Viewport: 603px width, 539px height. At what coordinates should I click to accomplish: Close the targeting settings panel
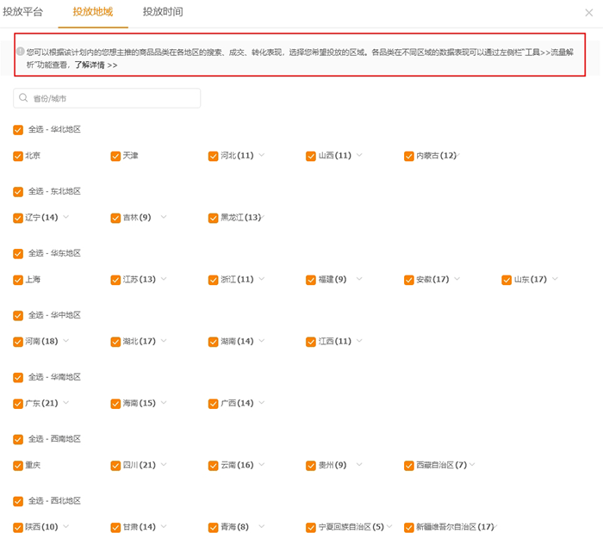pyautogui.click(x=587, y=12)
